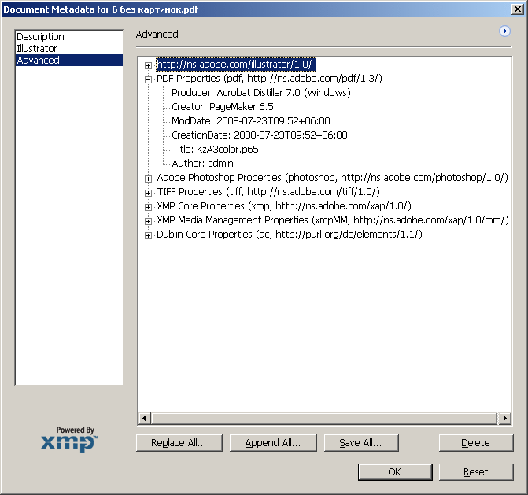Select Creator: PageMaker 6.5 entry
This screenshot has height=495, width=528.
pyautogui.click(x=222, y=107)
